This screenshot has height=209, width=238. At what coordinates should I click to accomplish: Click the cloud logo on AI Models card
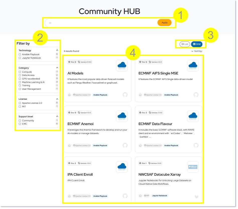[122, 66]
